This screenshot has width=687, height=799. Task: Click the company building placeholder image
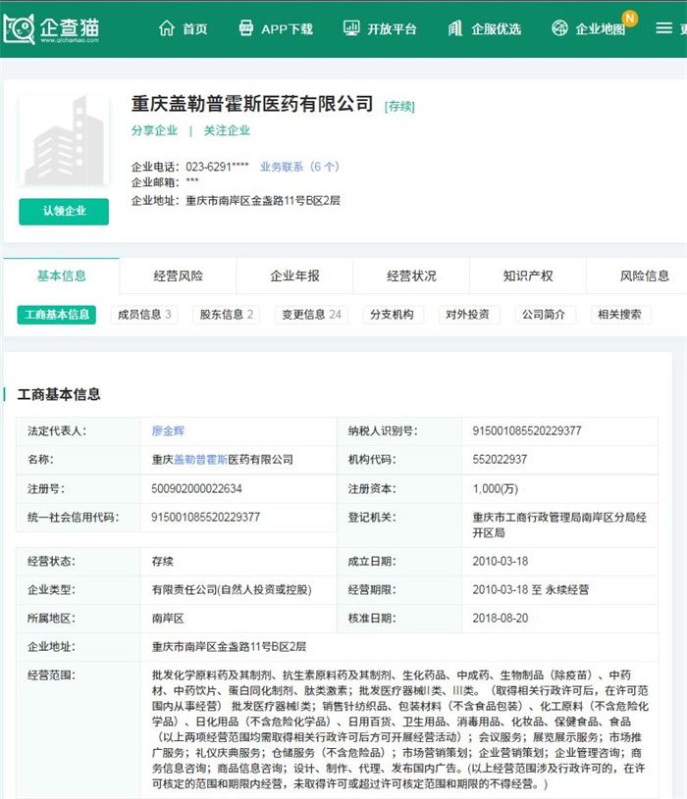pyautogui.click(x=64, y=140)
